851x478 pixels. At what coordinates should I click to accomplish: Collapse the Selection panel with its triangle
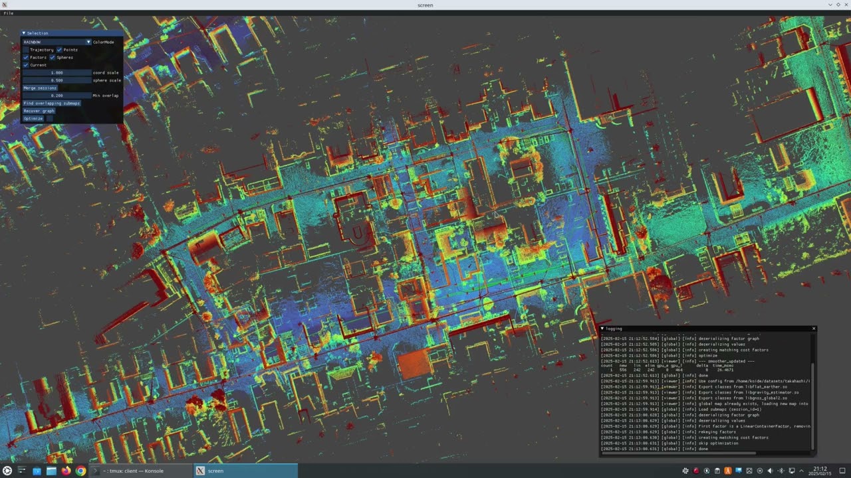click(24, 33)
